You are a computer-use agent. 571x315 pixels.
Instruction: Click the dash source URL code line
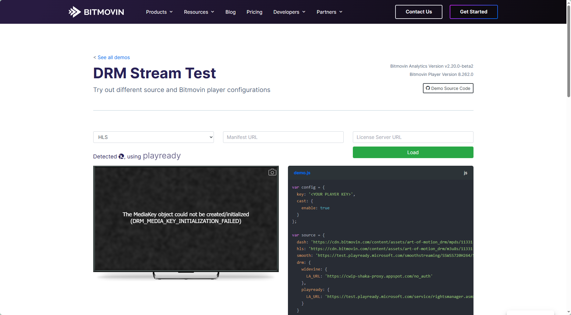point(385,242)
